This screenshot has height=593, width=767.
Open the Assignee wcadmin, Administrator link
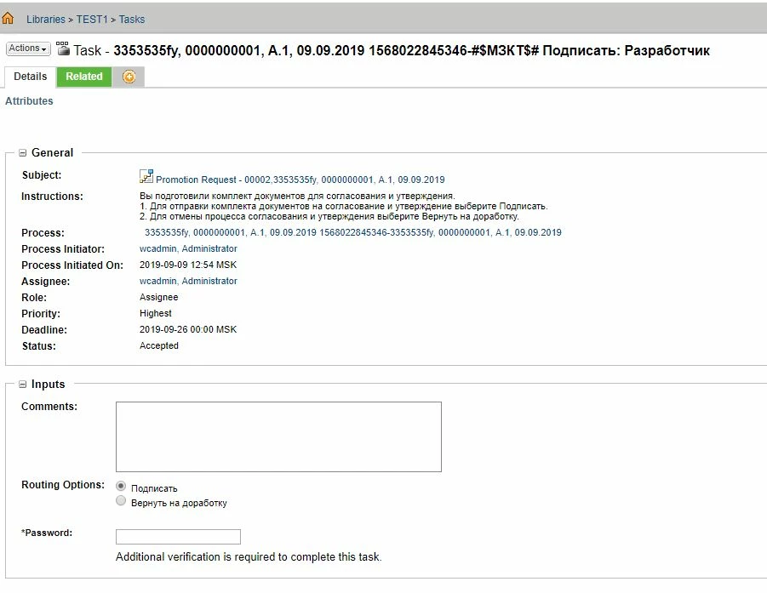click(x=188, y=281)
